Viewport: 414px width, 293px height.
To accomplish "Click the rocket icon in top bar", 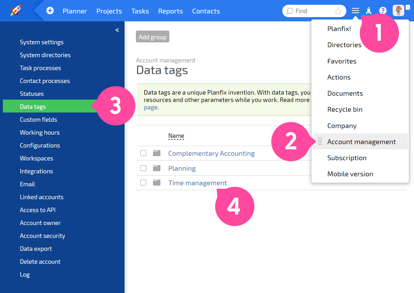I will click(369, 11).
